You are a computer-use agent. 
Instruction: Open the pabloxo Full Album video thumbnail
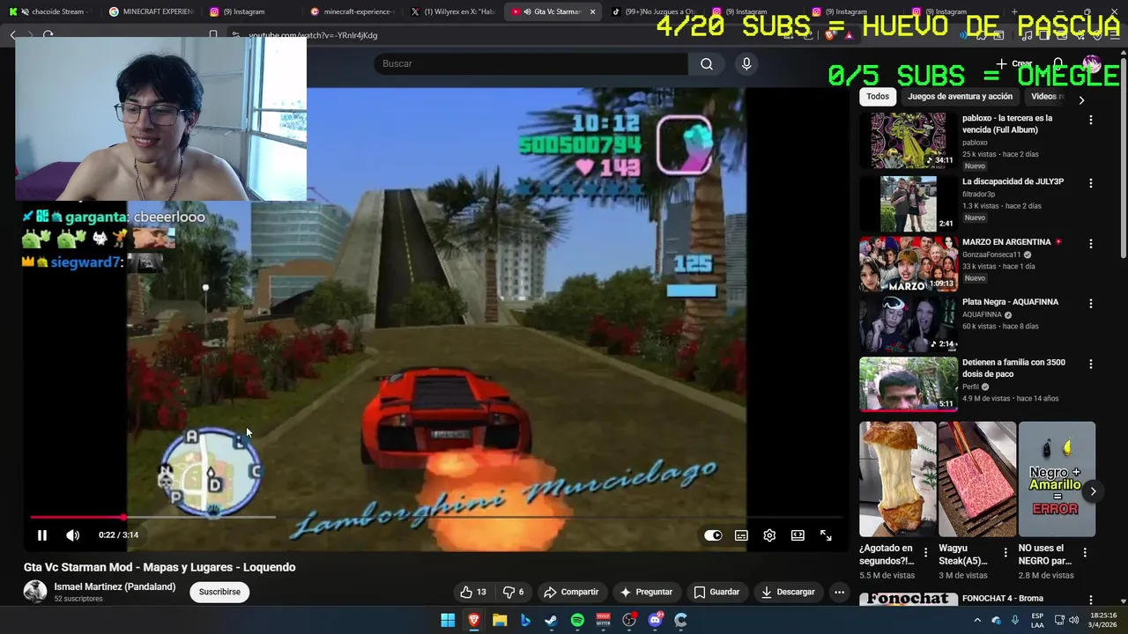pyautogui.click(x=909, y=140)
